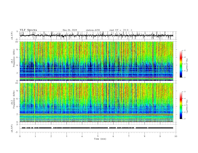198x153 pixels.
Task: Click time axis tick label "3"
Action: tap(66, 136)
